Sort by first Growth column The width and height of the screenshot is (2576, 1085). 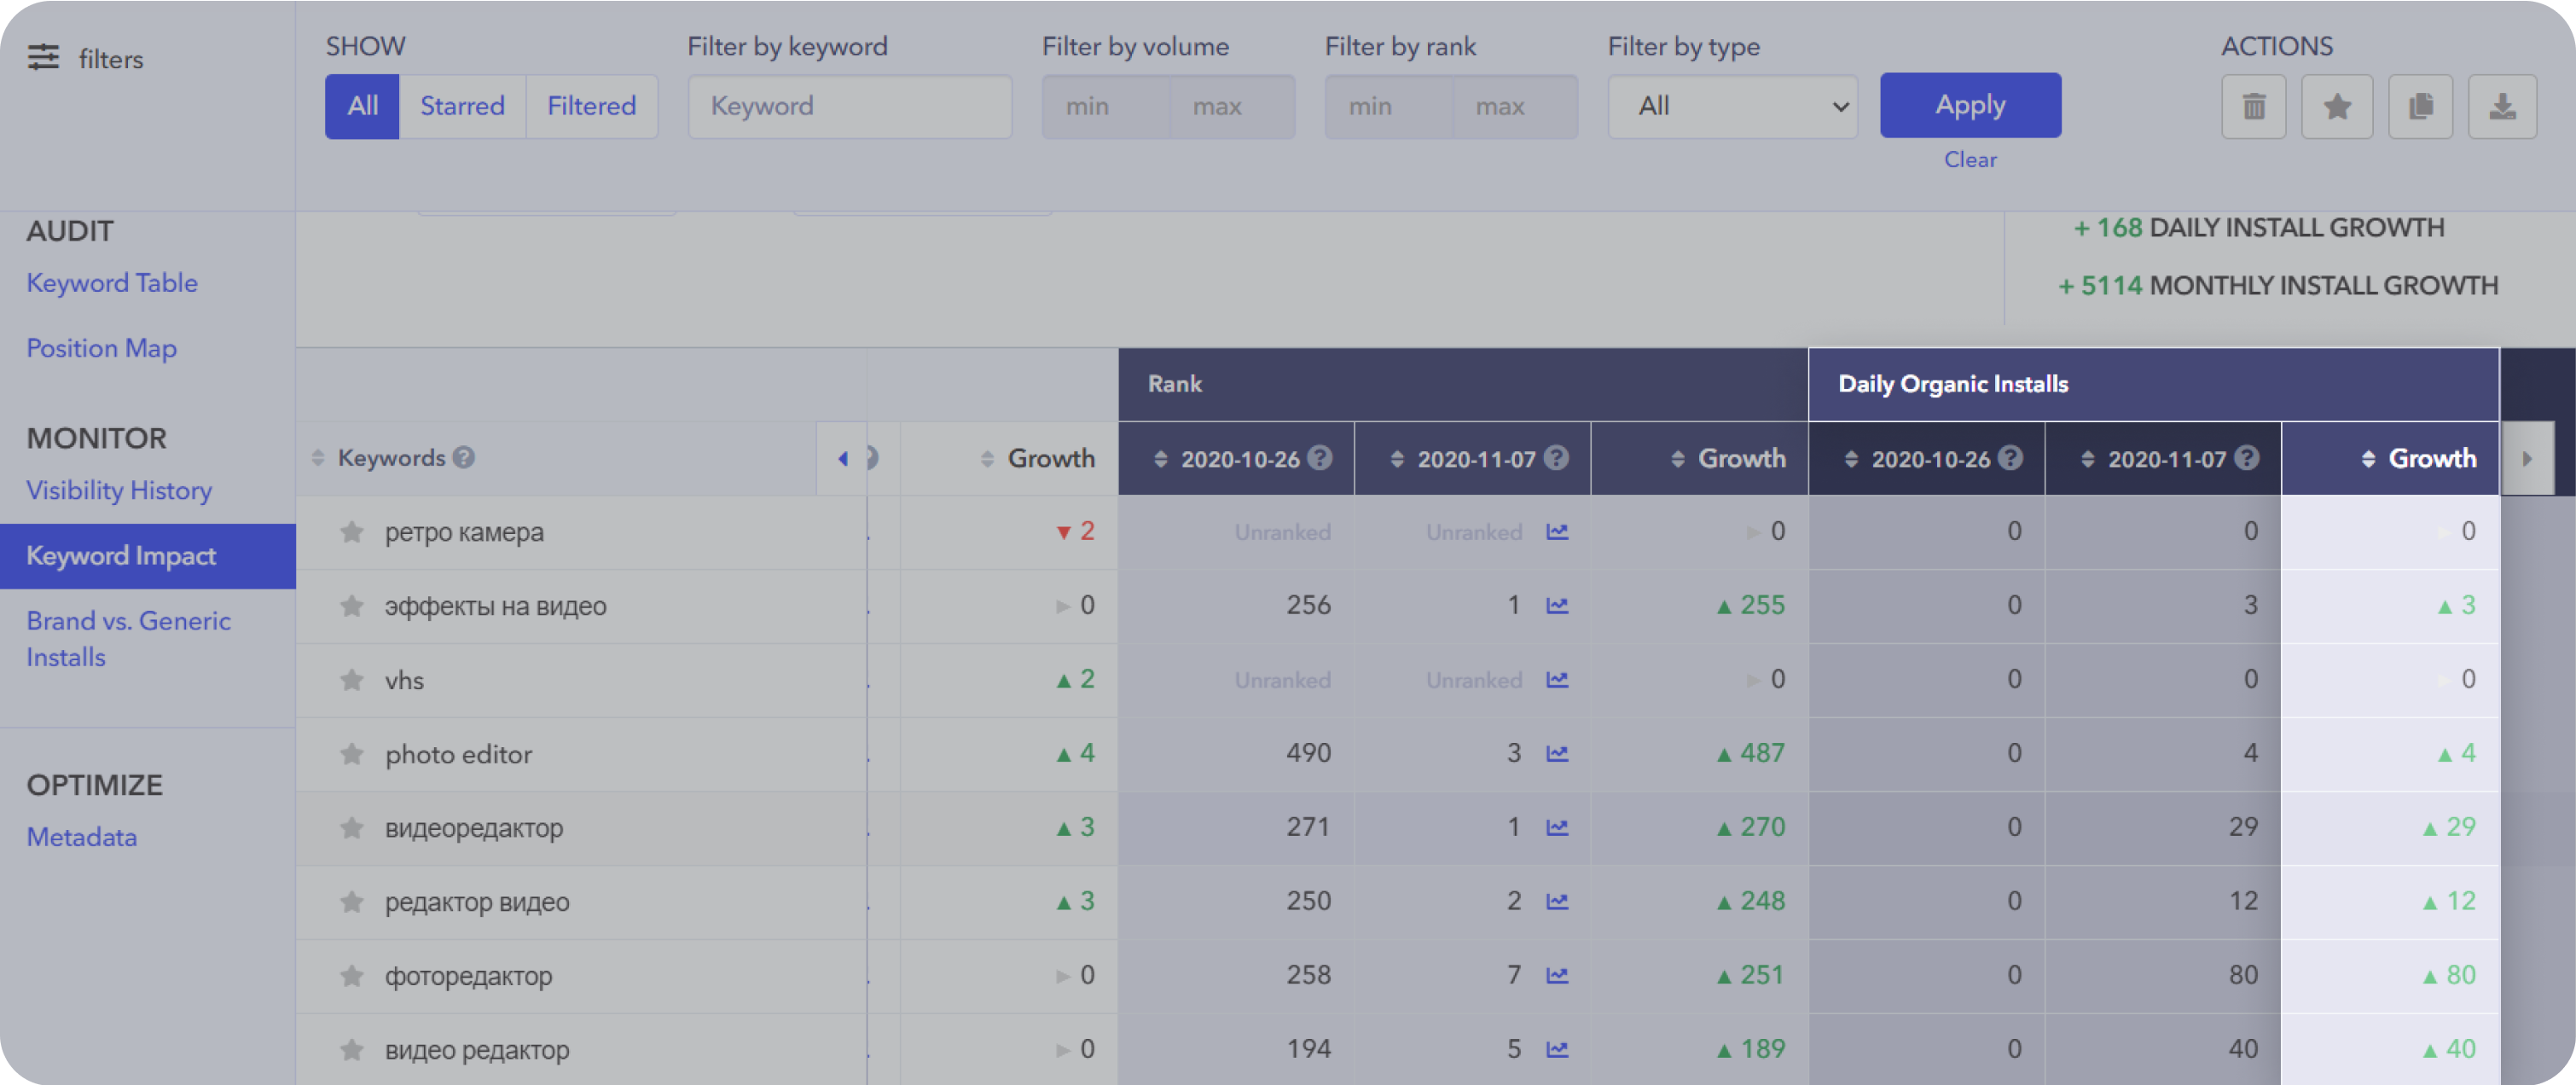pyautogui.click(x=987, y=458)
